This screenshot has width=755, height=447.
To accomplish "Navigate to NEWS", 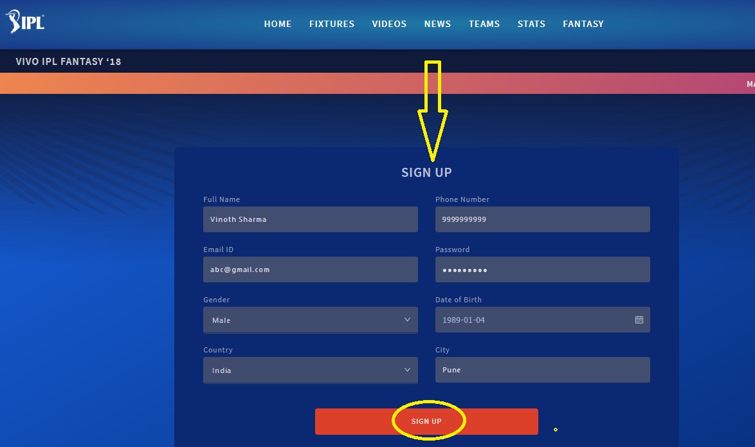I will [437, 24].
